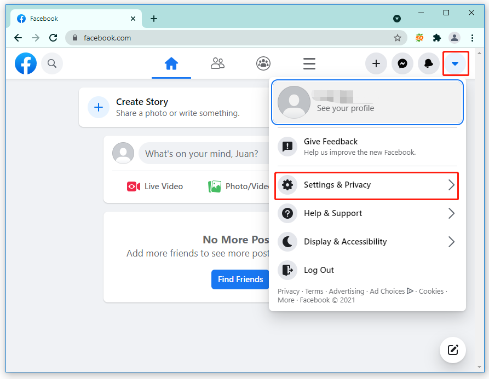
Task: Click the Log Out door icon
Action: coord(287,270)
